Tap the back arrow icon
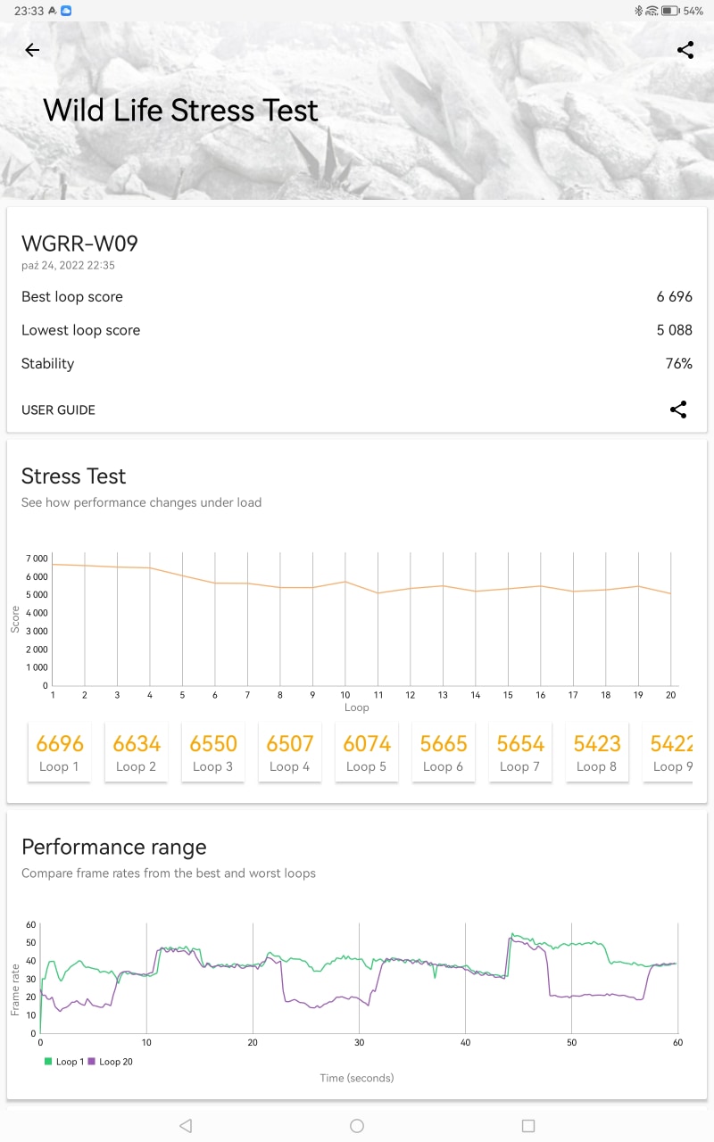This screenshot has height=1142, width=714. (32, 50)
